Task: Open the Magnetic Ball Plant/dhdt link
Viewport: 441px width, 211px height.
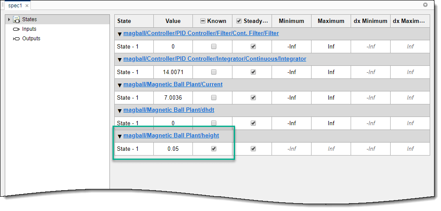Action: (169, 110)
